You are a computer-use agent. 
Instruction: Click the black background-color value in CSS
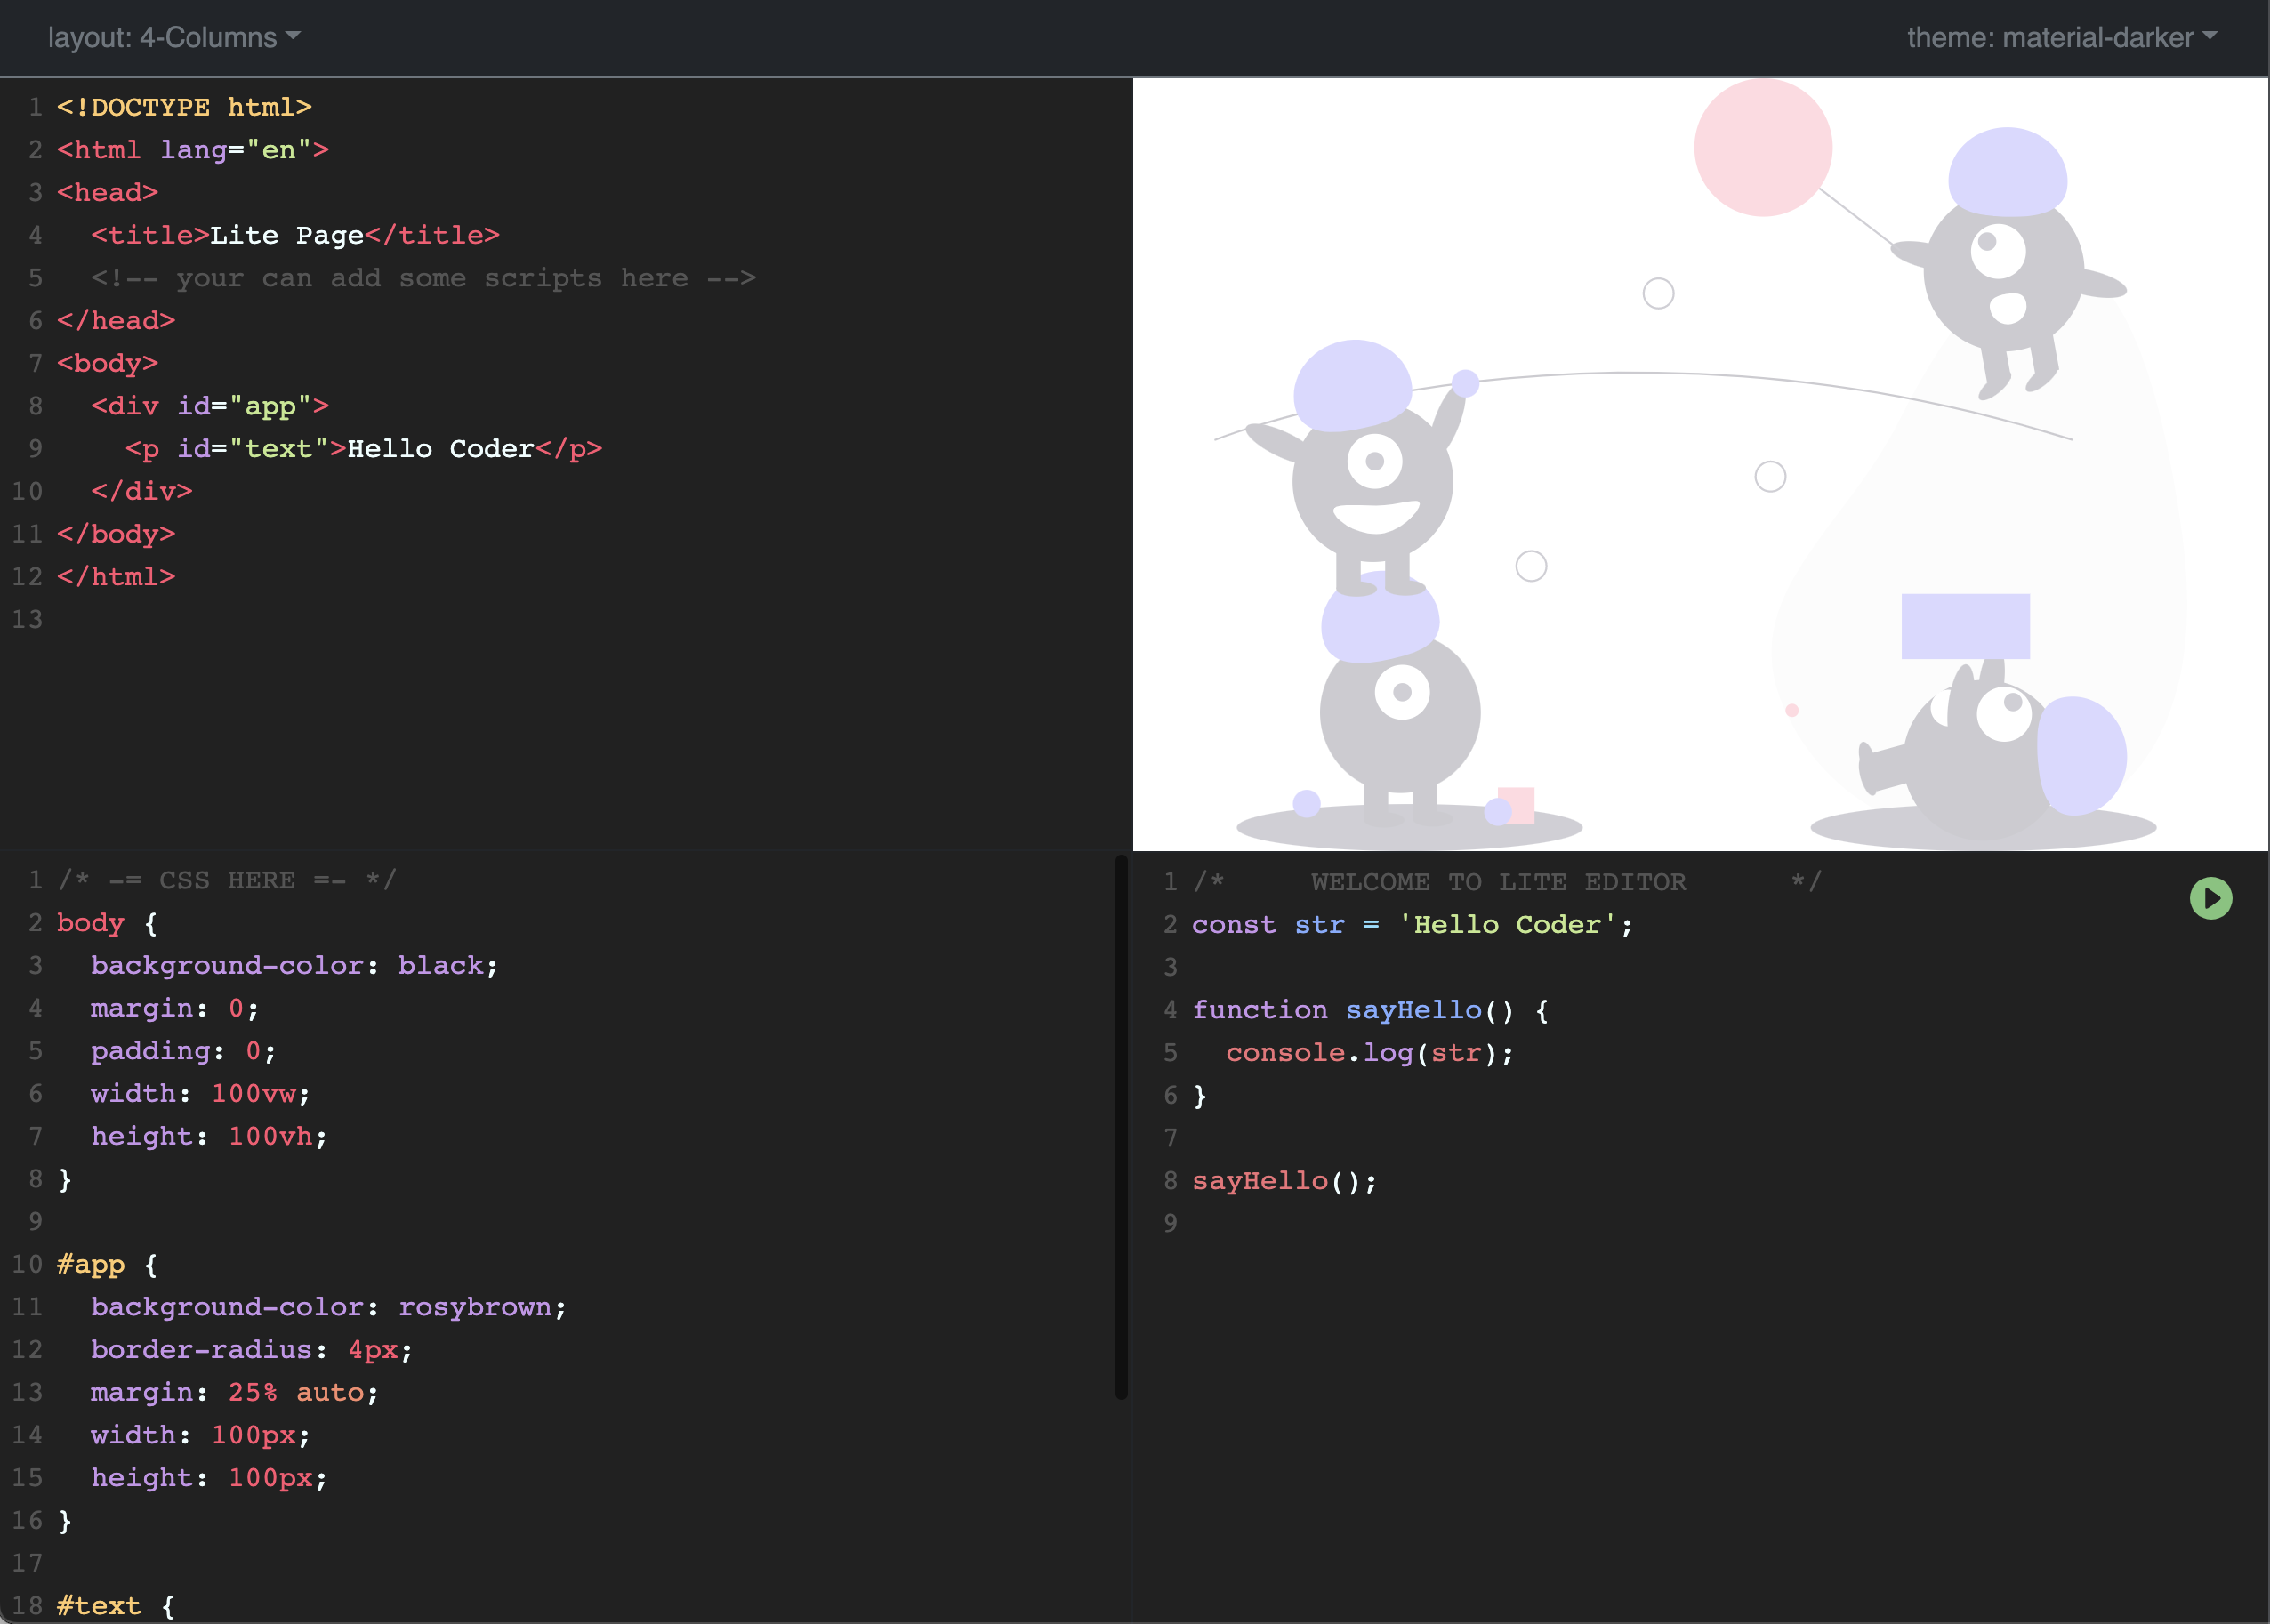440,966
